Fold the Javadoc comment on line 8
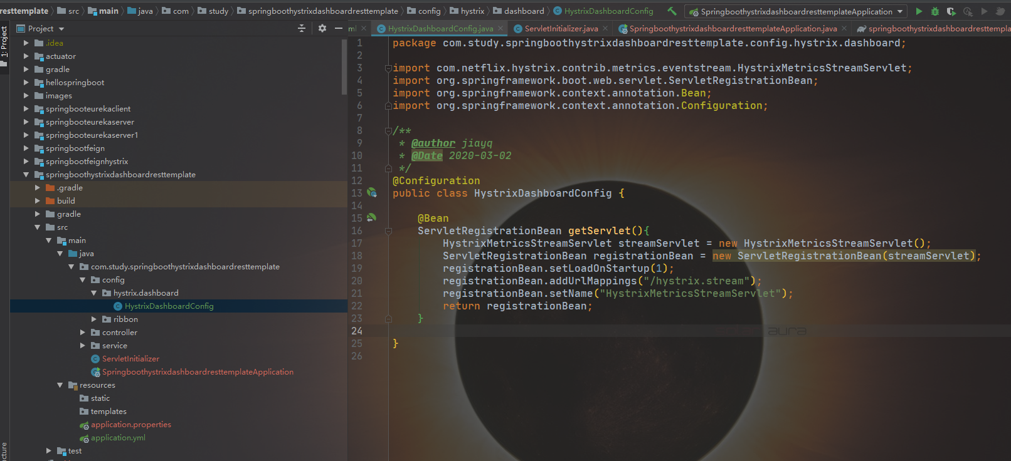The height and width of the screenshot is (461, 1011). (388, 130)
